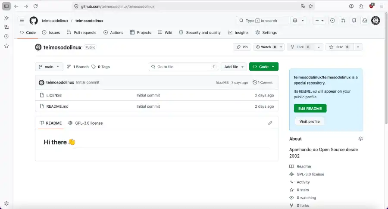View the 0 Tags list
The width and height of the screenshot is (388, 209).
pos(101,66)
